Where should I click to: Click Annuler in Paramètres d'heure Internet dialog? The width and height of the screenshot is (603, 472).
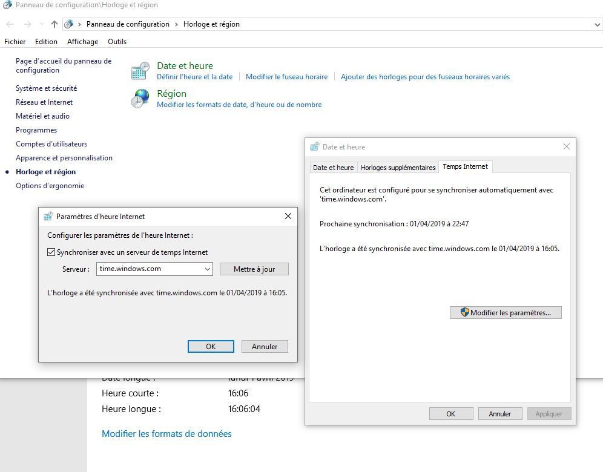tap(265, 346)
